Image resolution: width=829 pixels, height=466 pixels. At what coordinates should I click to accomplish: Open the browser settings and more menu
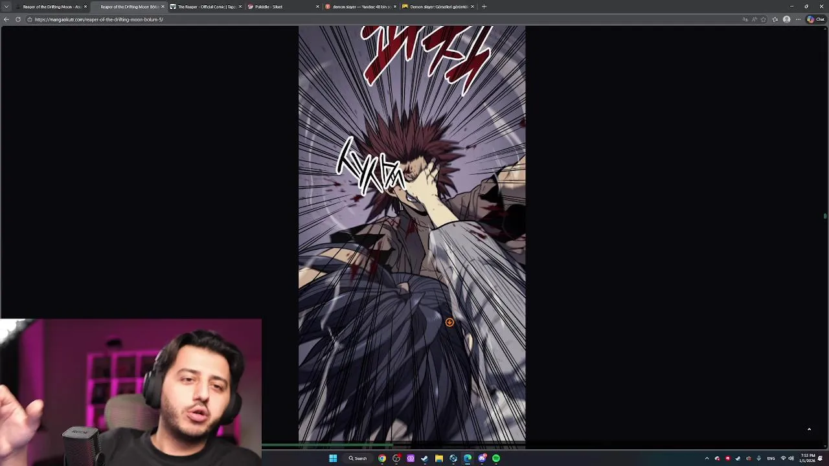tap(798, 19)
